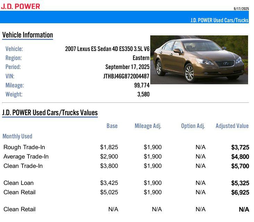
Task: Select Clean Retail adjusted value $6,925
Action: 240,193
